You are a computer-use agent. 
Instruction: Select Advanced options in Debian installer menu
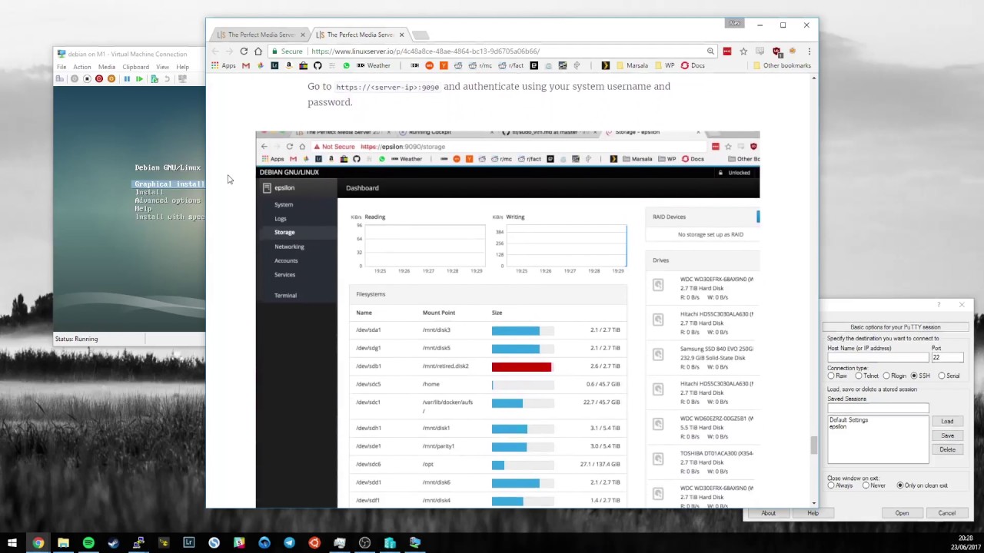tap(168, 200)
